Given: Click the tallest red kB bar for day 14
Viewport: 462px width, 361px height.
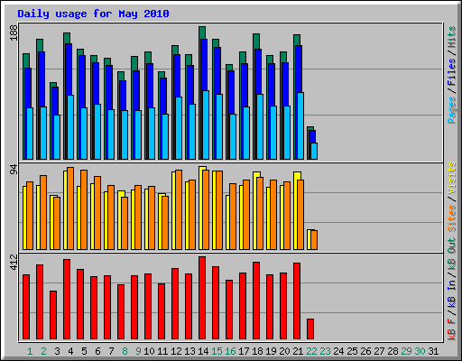Looking at the screenshot, I should coord(202,298).
